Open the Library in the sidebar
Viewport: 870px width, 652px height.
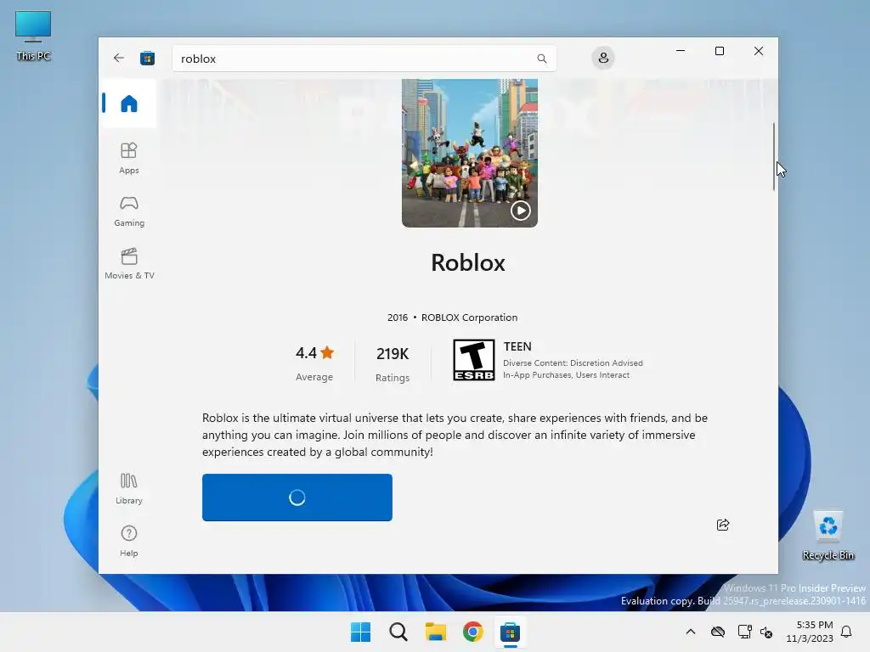(129, 488)
